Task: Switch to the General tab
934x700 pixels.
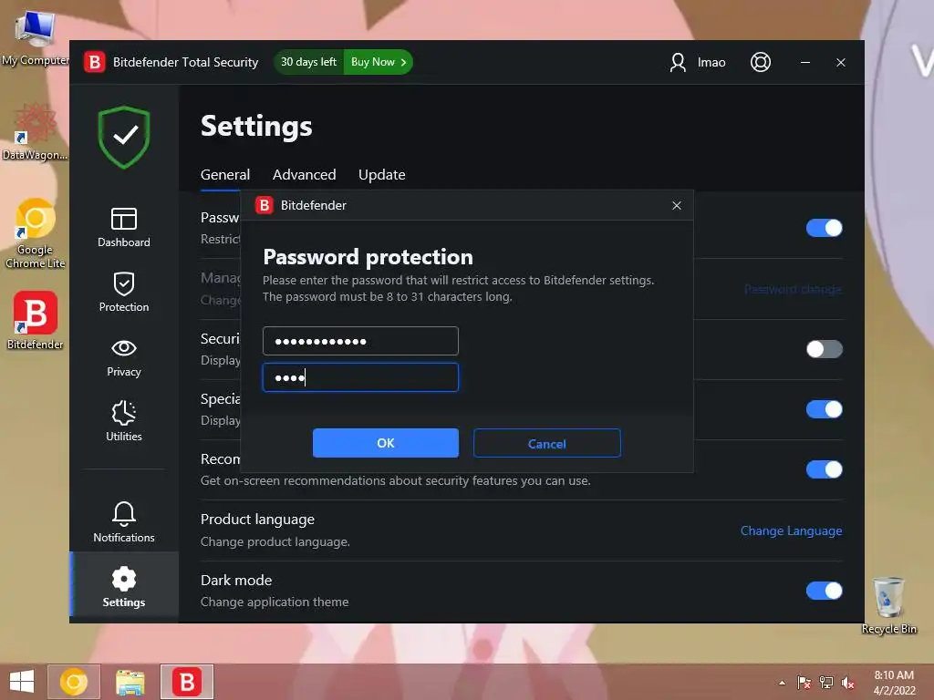Action: tap(225, 174)
